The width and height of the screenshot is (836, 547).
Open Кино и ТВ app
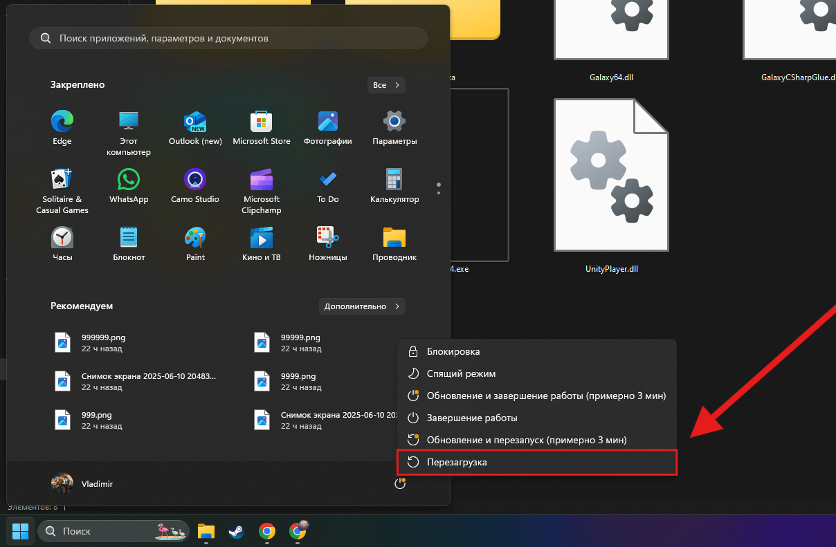point(262,244)
